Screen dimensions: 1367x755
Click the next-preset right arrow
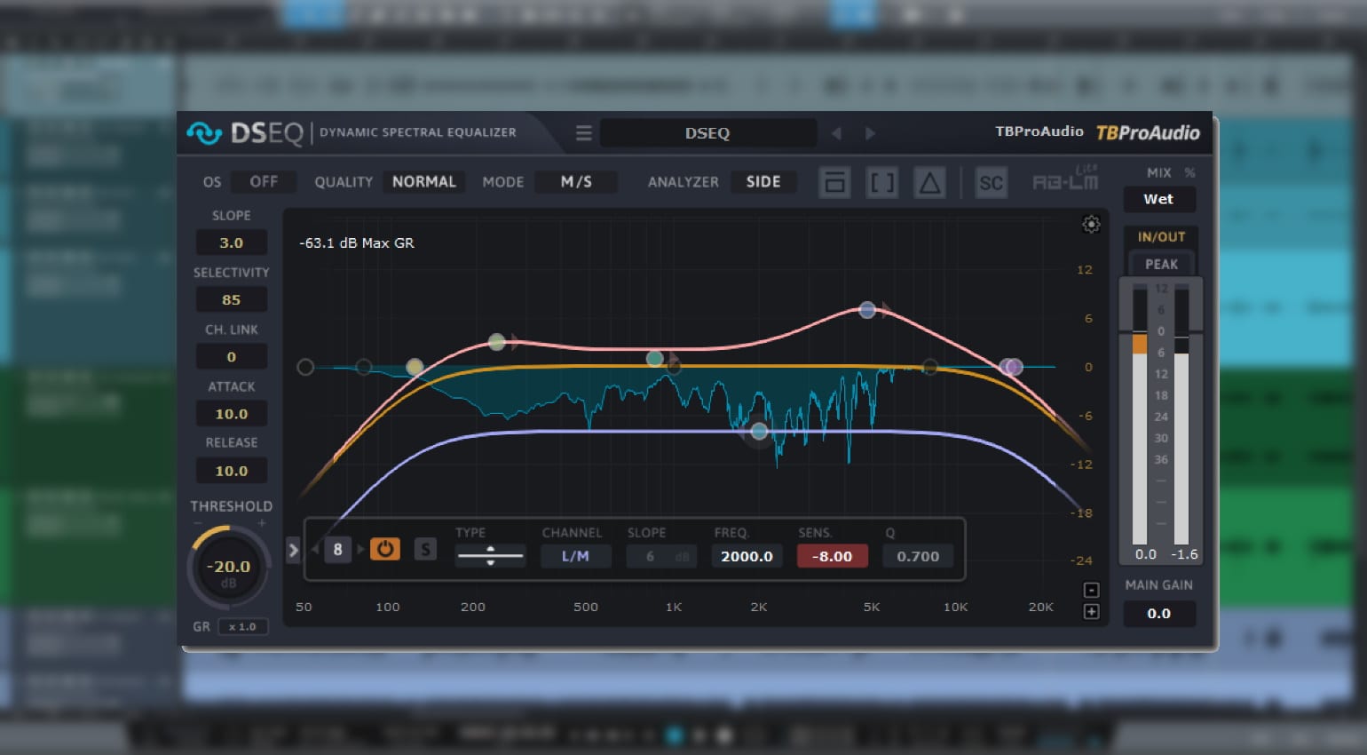(x=869, y=132)
